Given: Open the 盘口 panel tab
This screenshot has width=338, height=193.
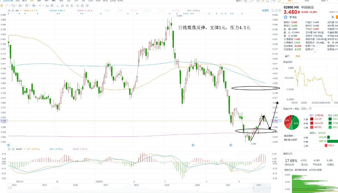Looking at the screenshot, I should 287,56.
